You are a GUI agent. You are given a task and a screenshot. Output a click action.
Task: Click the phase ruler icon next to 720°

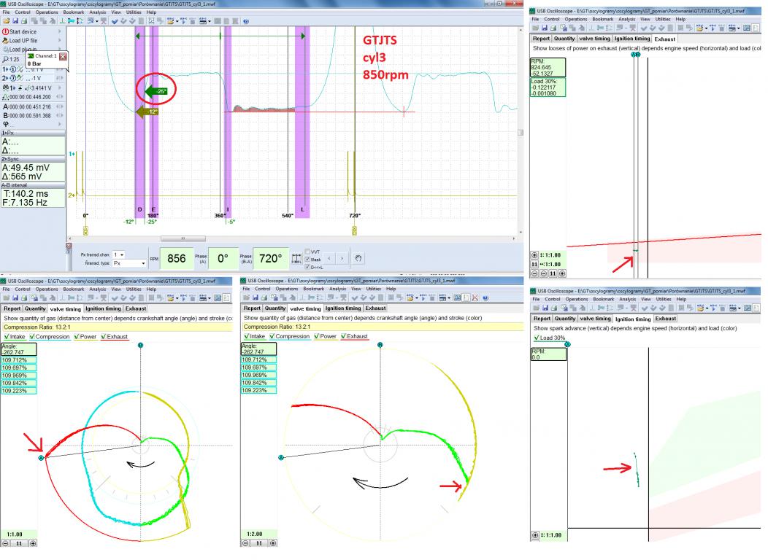coord(296,258)
